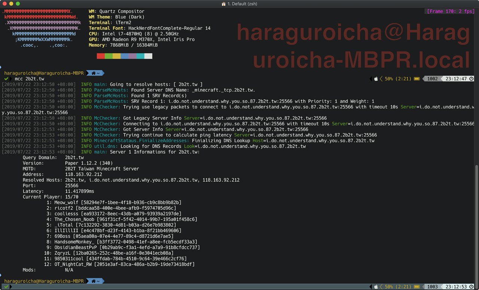Click the 'Query Domain: 2b2t.tw' line

pyautogui.click(x=53, y=157)
